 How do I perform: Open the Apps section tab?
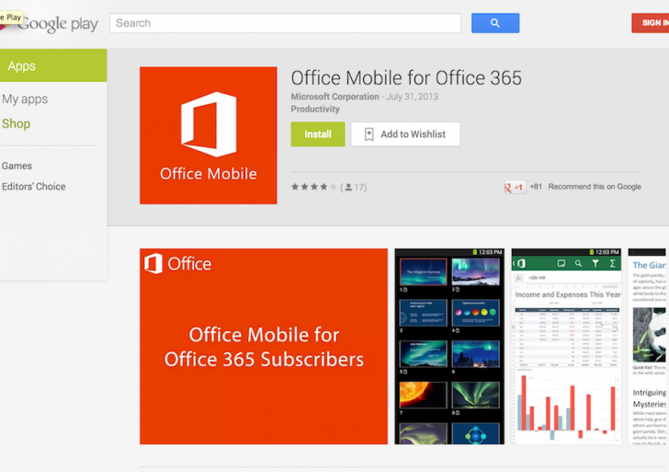[x=53, y=65]
